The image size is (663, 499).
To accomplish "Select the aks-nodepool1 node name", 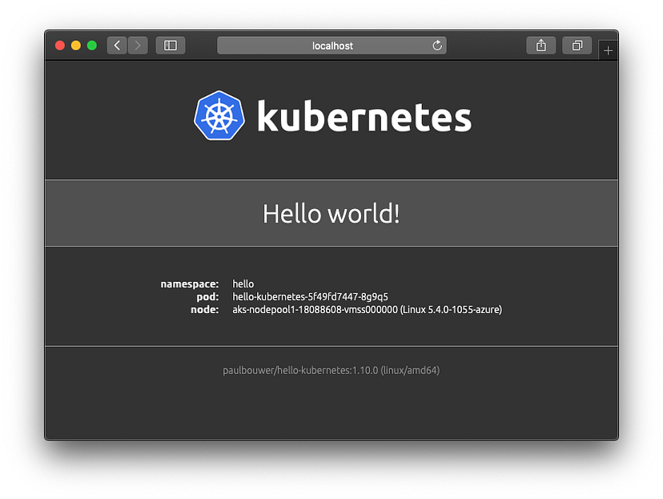I will coord(316,309).
